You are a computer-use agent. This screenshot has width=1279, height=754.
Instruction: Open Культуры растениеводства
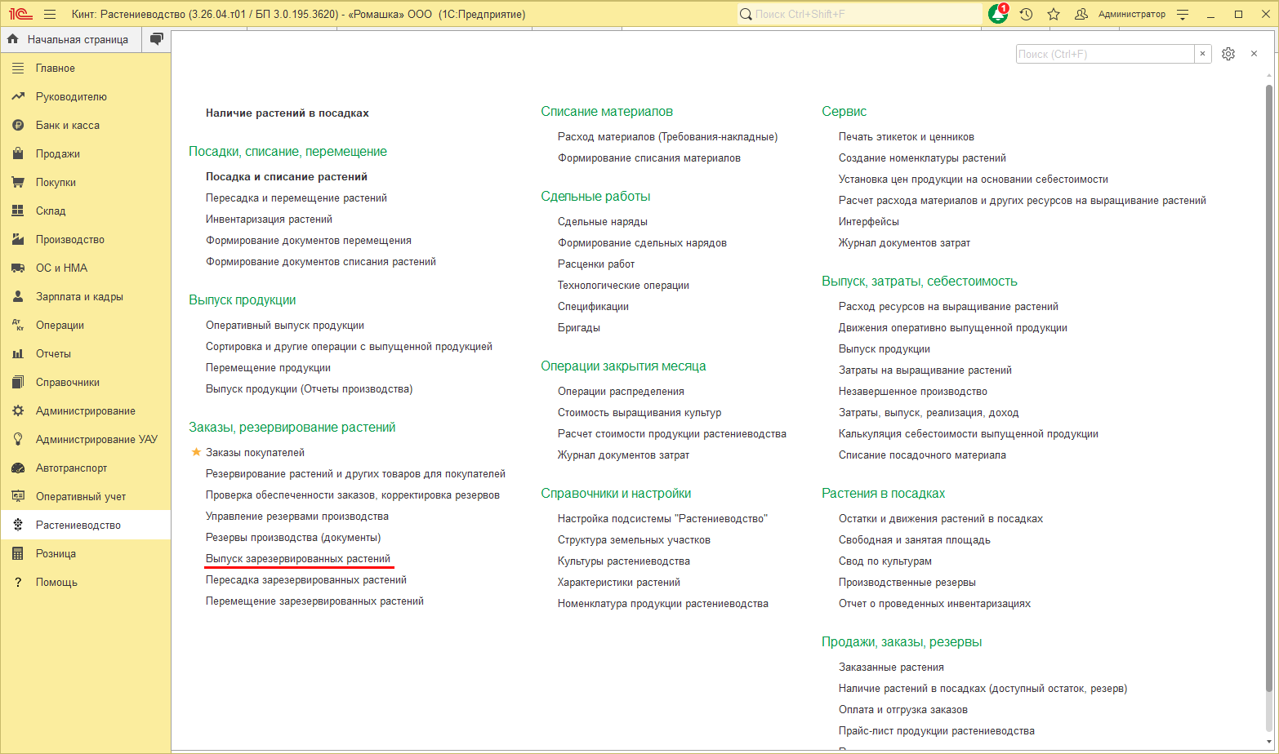[x=624, y=561]
